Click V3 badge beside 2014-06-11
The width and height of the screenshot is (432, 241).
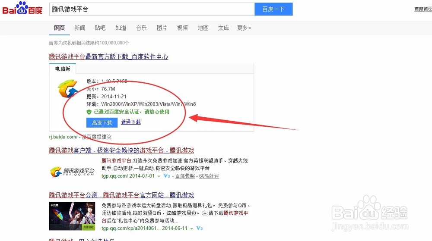click(x=200, y=228)
